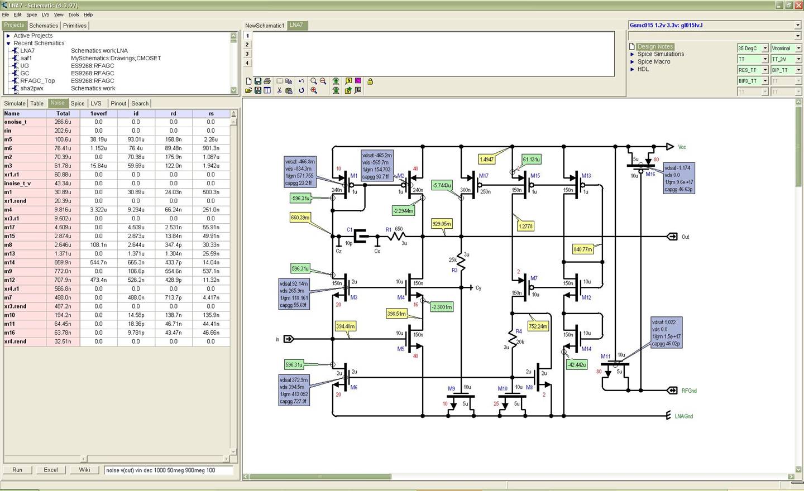The width and height of the screenshot is (804, 491).
Task: Click the undo arrow icon
Action: click(301, 81)
